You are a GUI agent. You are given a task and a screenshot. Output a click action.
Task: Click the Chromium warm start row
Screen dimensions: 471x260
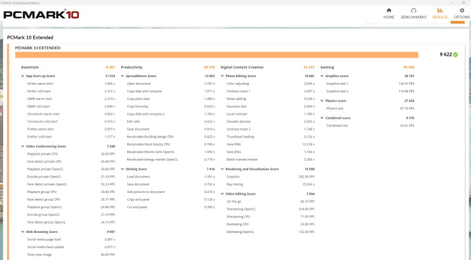(71, 114)
